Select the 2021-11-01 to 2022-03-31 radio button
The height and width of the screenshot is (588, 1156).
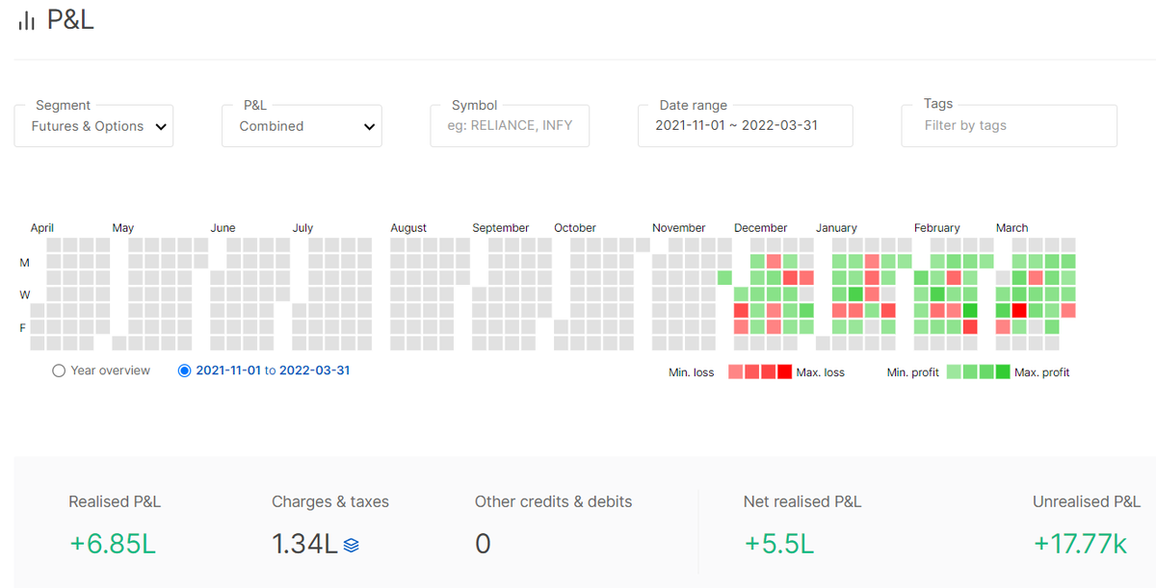[x=185, y=371]
